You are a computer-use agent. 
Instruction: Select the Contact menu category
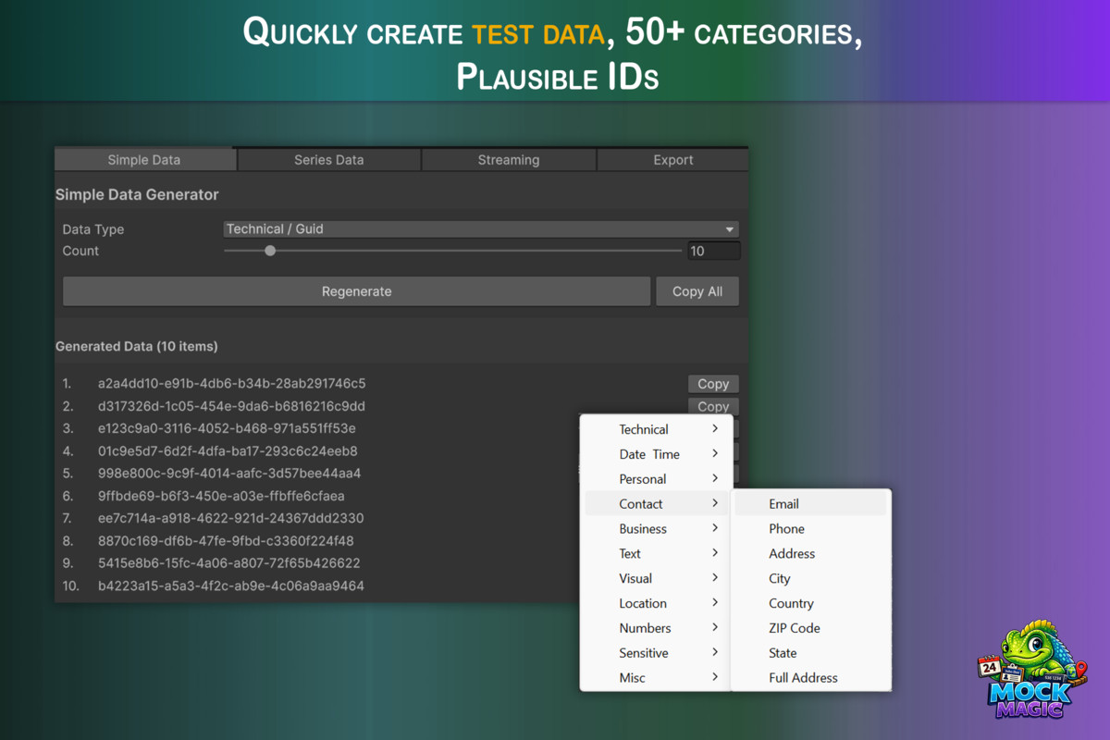pyautogui.click(x=657, y=504)
